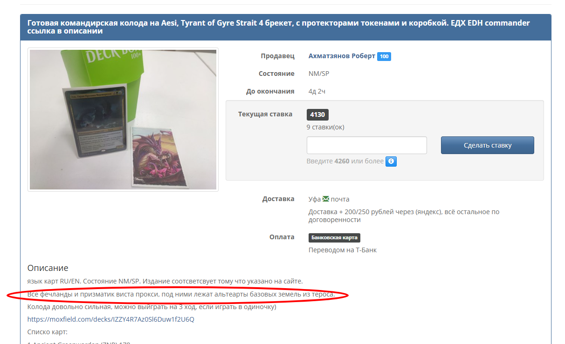
Task: Click the Сделать ставку button
Action: pos(488,145)
